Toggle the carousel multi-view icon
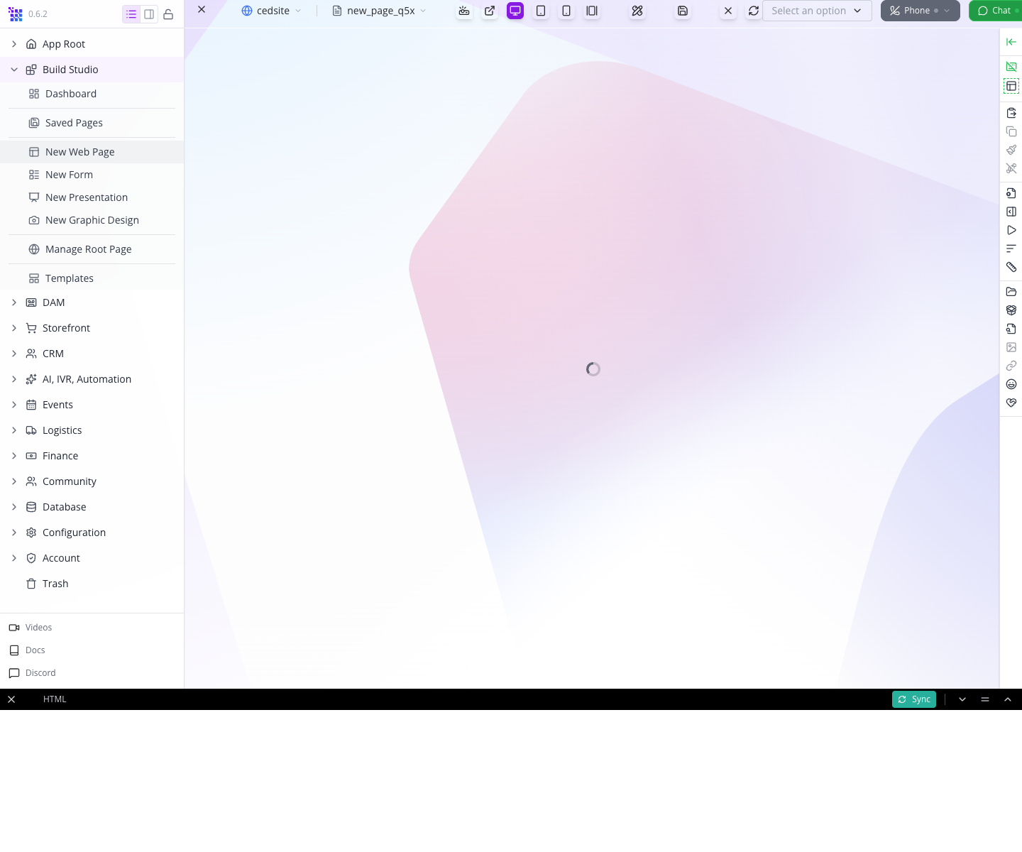 coord(592,11)
